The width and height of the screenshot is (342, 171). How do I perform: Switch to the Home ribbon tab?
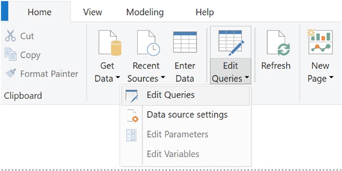pos(39,12)
